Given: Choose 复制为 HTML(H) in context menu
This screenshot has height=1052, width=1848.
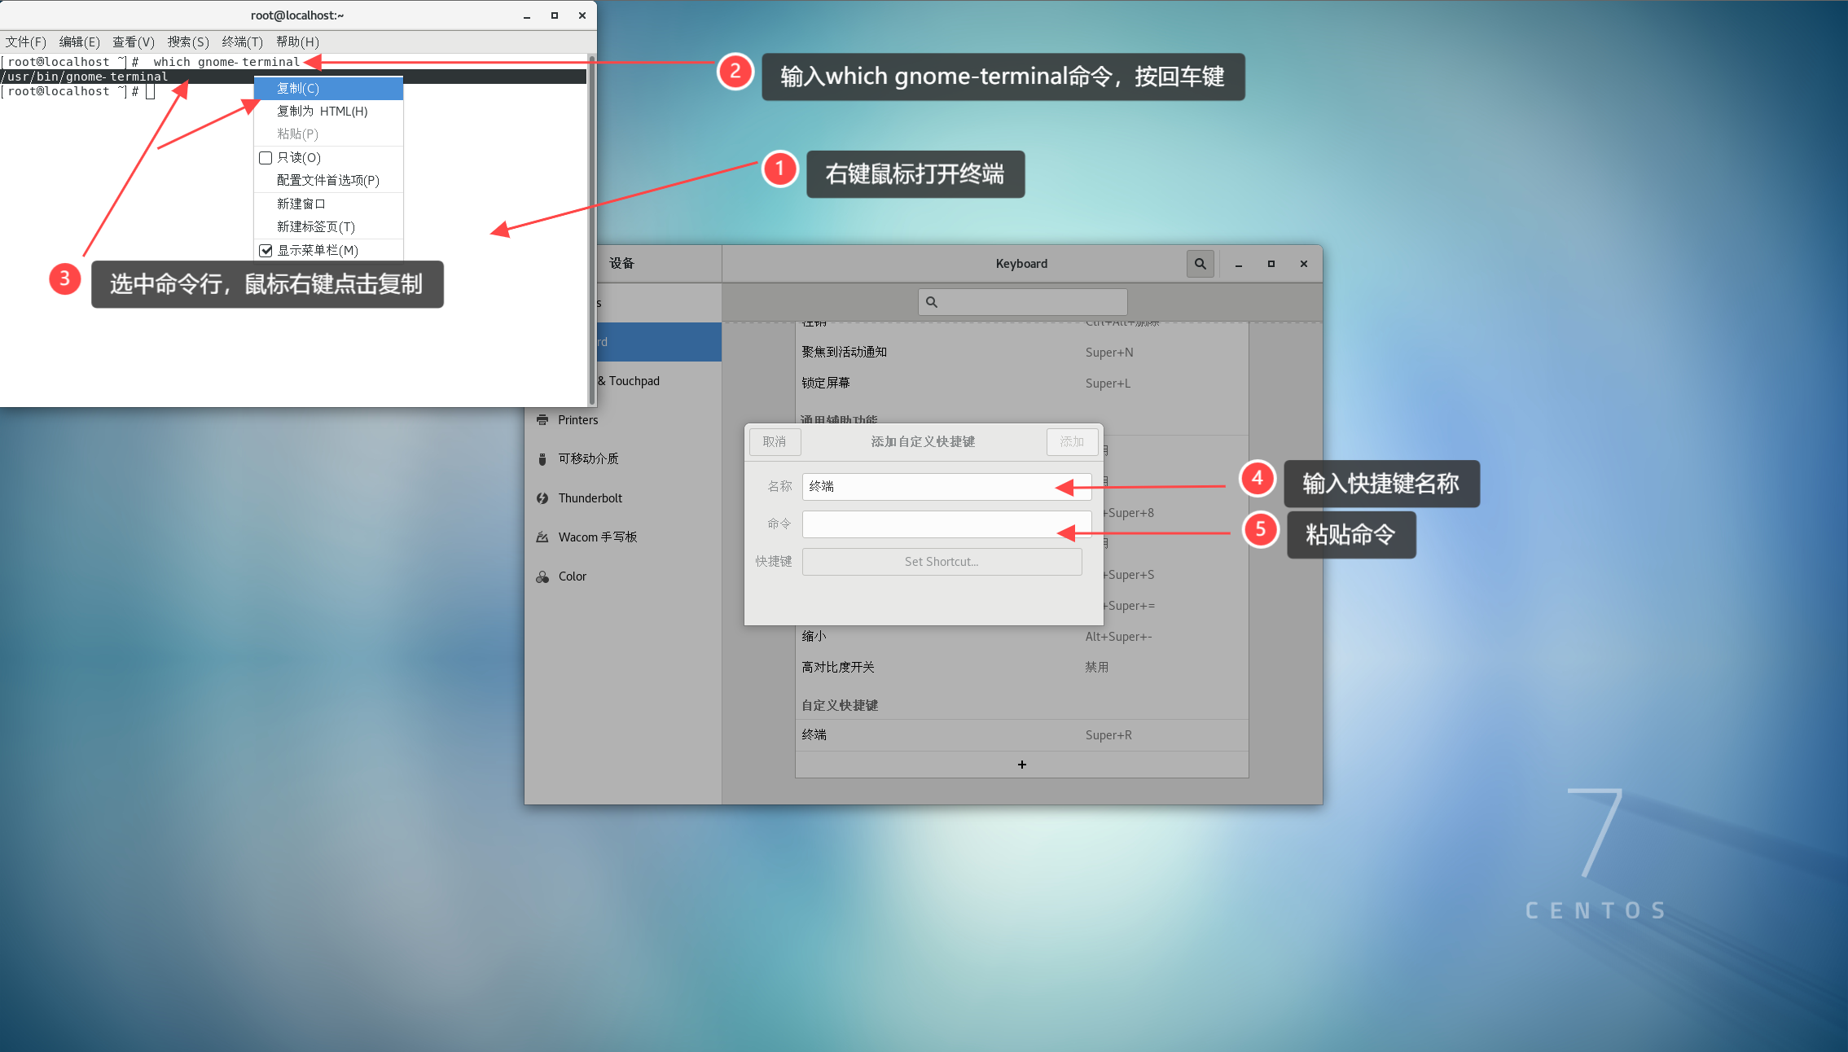Looking at the screenshot, I should [x=329, y=111].
